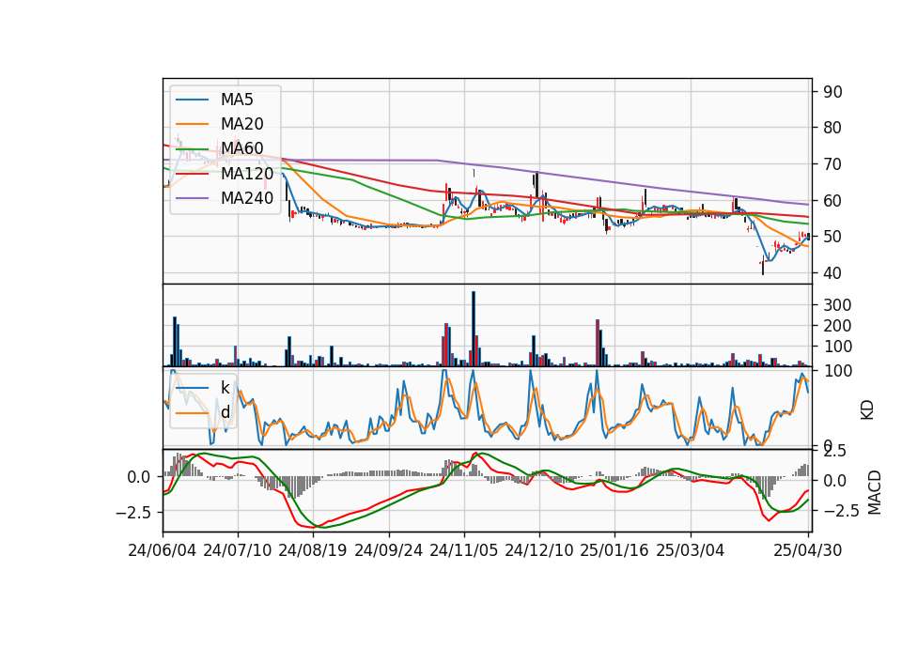This screenshot has width=902, height=648.
Task: Click the MA60 legend label
Action: point(242,148)
